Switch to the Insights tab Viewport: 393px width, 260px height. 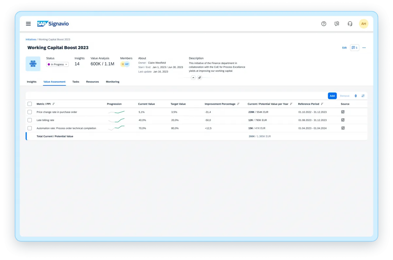point(31,82)
